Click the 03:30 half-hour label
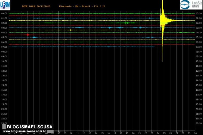203x135 pixels. coord(199,28)
